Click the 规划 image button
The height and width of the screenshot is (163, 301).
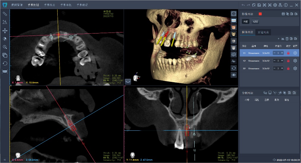(x=255, y=22)
